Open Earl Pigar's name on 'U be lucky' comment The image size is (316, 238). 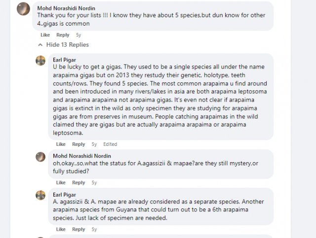click(65, 60)
